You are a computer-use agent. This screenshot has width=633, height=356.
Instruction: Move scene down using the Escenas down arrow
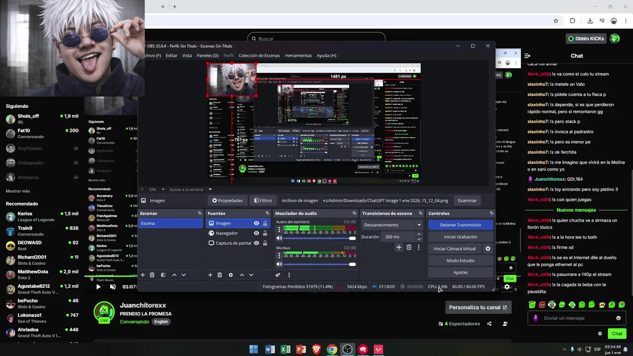(183, 275)
